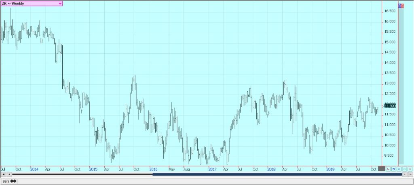
Task: Click the 13.000 price label
Action: coord(390,83)
